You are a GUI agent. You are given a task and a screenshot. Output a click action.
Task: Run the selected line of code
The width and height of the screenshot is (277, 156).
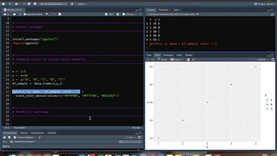pos(109,14)
